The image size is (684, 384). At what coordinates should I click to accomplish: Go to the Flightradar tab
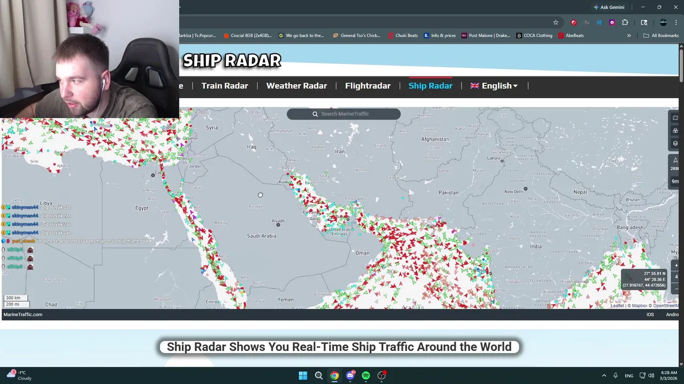pos(368,86)
